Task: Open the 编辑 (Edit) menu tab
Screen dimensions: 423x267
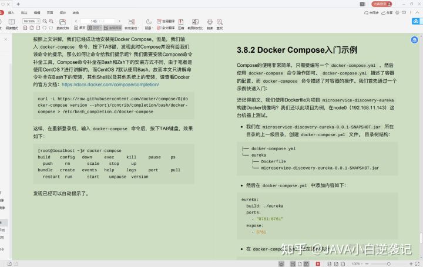Action: coord(37,13)
